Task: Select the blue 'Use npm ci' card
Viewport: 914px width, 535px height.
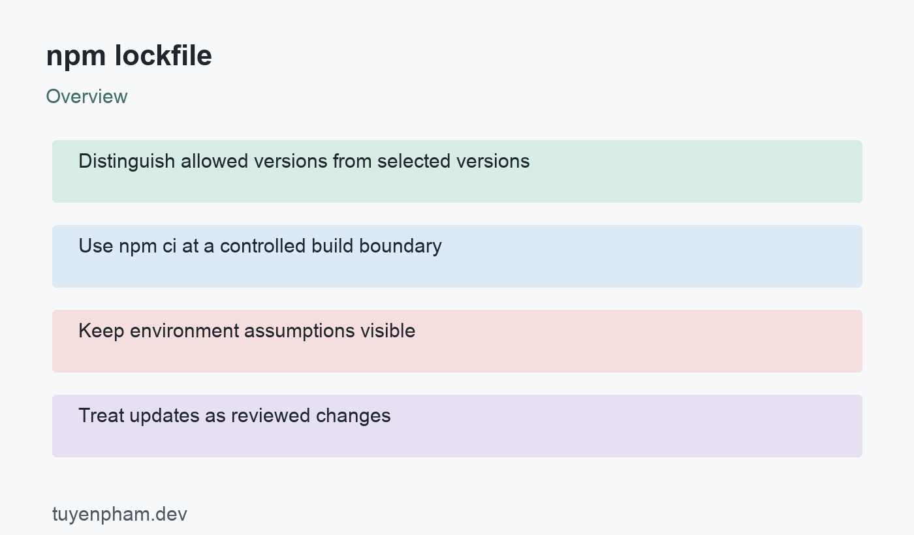Action: [457, 256]
